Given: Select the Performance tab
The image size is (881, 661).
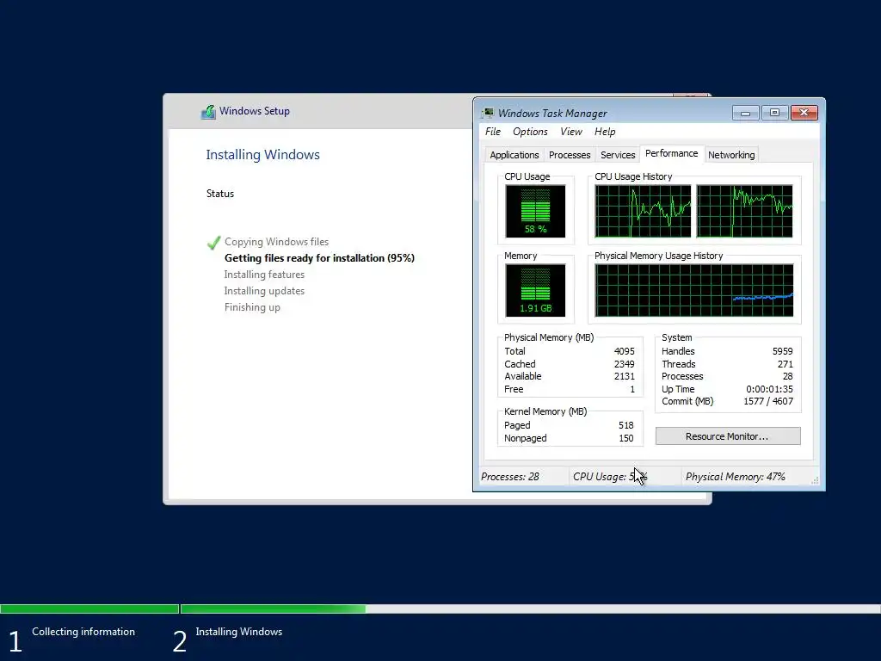Looking at the screenshot, I should (671, 153).
